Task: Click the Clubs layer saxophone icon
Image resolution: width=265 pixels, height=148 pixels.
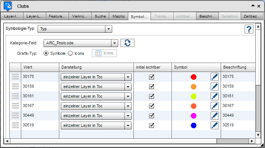Action: pos(8,6)
